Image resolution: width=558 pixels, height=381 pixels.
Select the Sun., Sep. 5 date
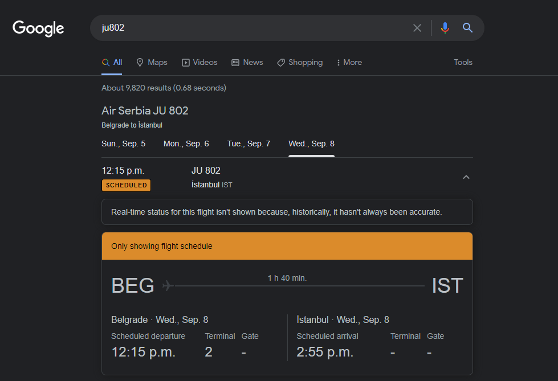(x=124, y=144)
